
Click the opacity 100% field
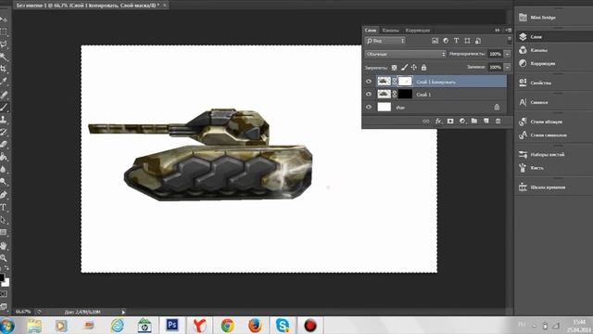(496, 54)
